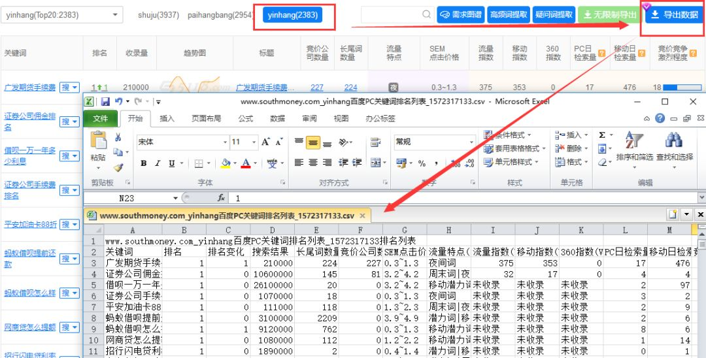Expand the 套用表格格式 menu
Screen dimensions: 706x358
(514, 148)
